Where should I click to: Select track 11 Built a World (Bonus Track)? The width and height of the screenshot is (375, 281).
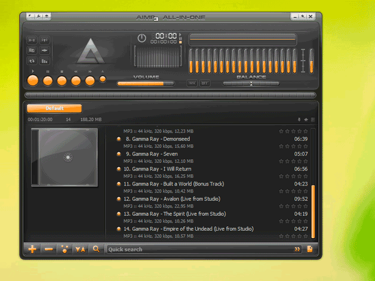(173, 184)
